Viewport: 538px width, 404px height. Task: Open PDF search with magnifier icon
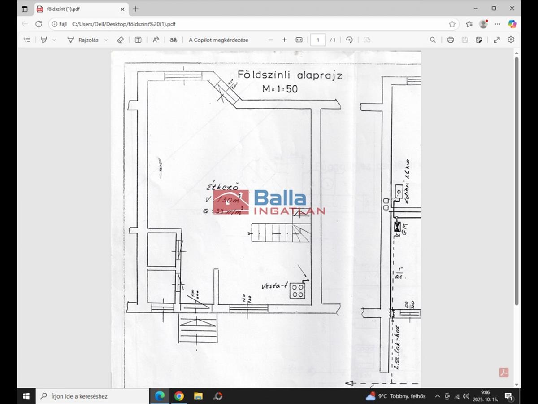point(433,40)
